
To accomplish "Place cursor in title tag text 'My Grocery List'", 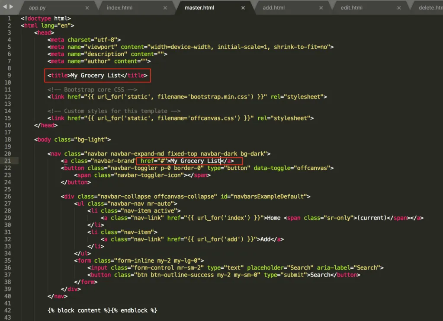I will point(96,75).
